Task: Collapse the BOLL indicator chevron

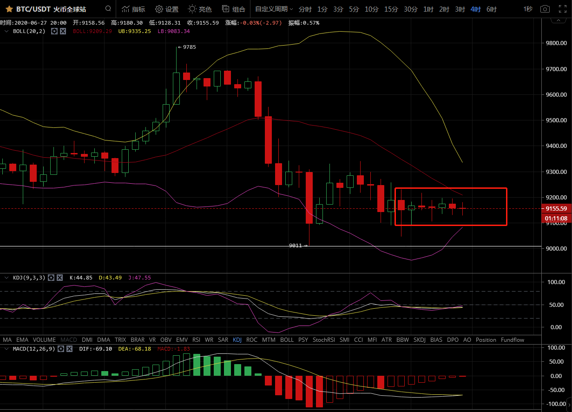Action: coord(6,31)
